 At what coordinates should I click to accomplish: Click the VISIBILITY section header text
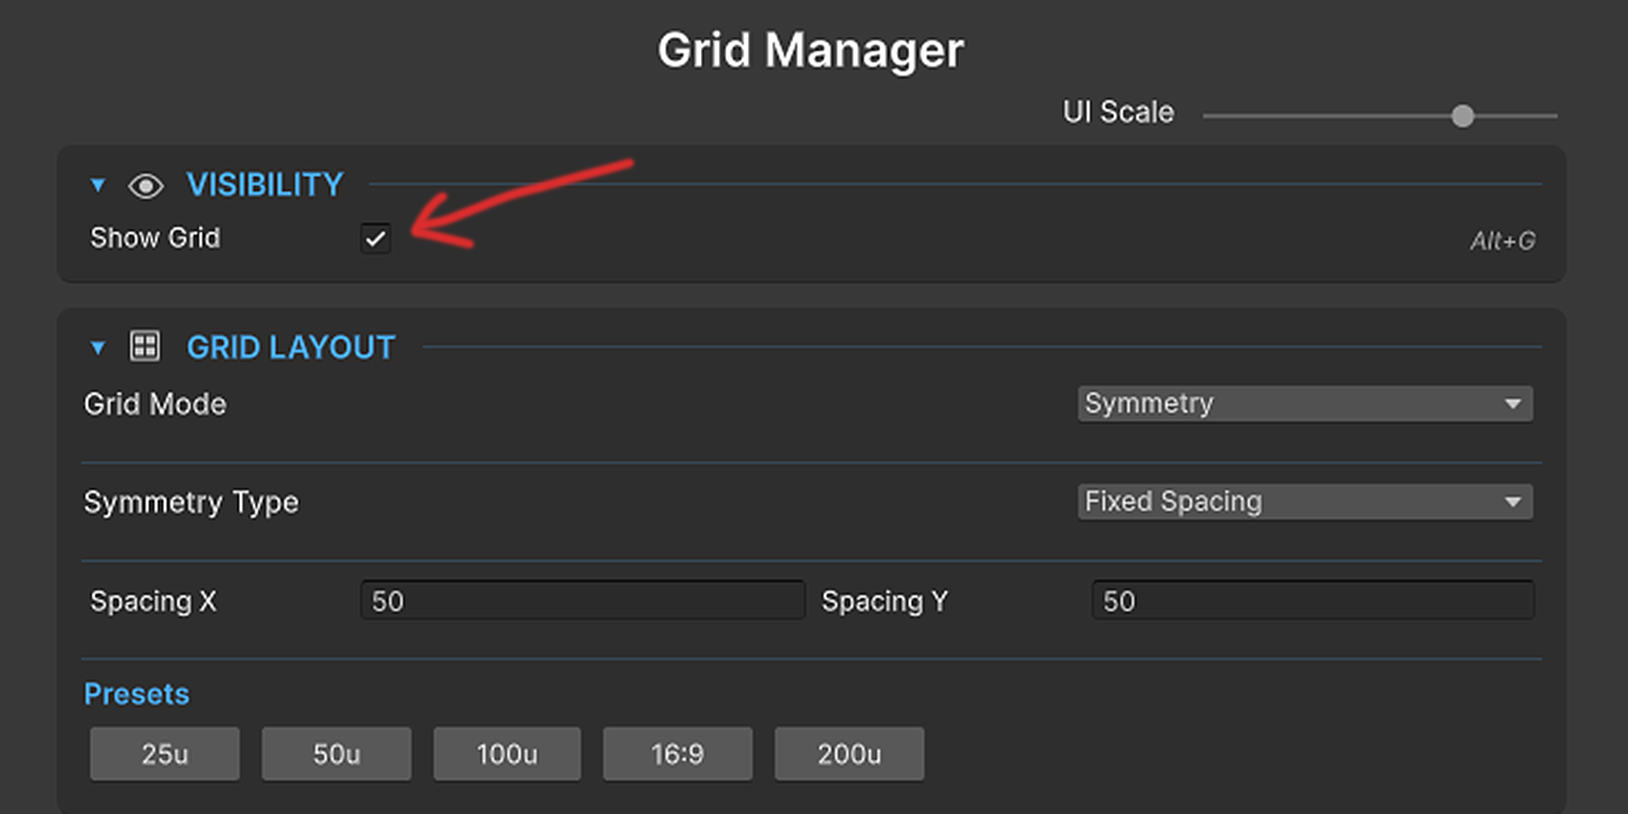[265, 185]
